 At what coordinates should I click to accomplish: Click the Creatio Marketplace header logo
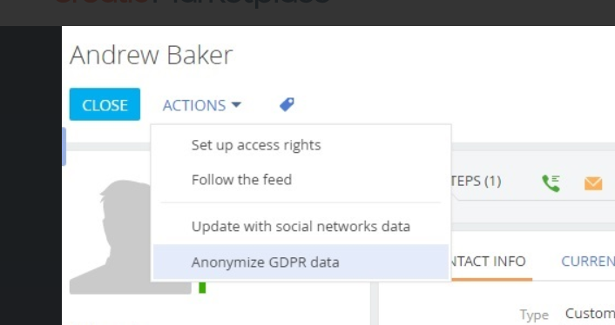point(193,3)
